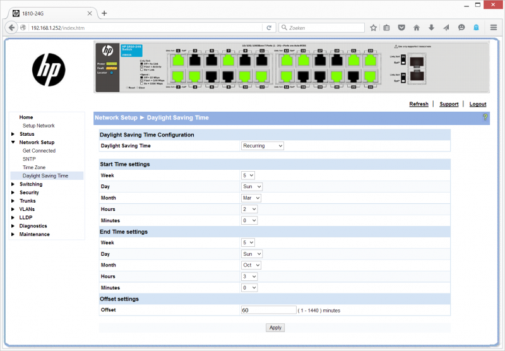Click the Logout link
The image size is (505, 351).
[477, 104]
